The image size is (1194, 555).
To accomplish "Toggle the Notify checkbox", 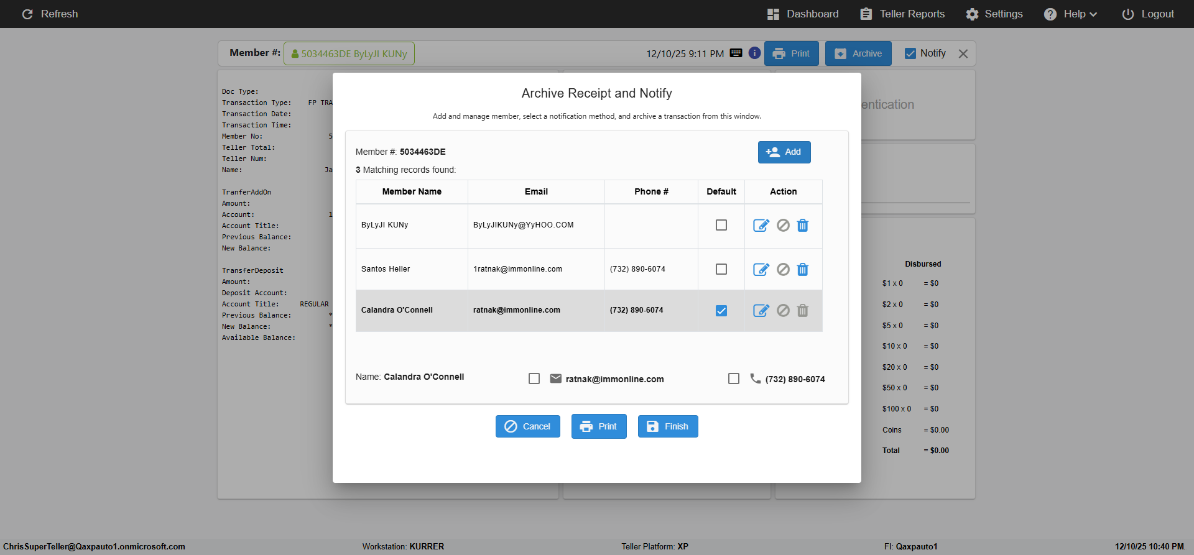I will [910, 53].
